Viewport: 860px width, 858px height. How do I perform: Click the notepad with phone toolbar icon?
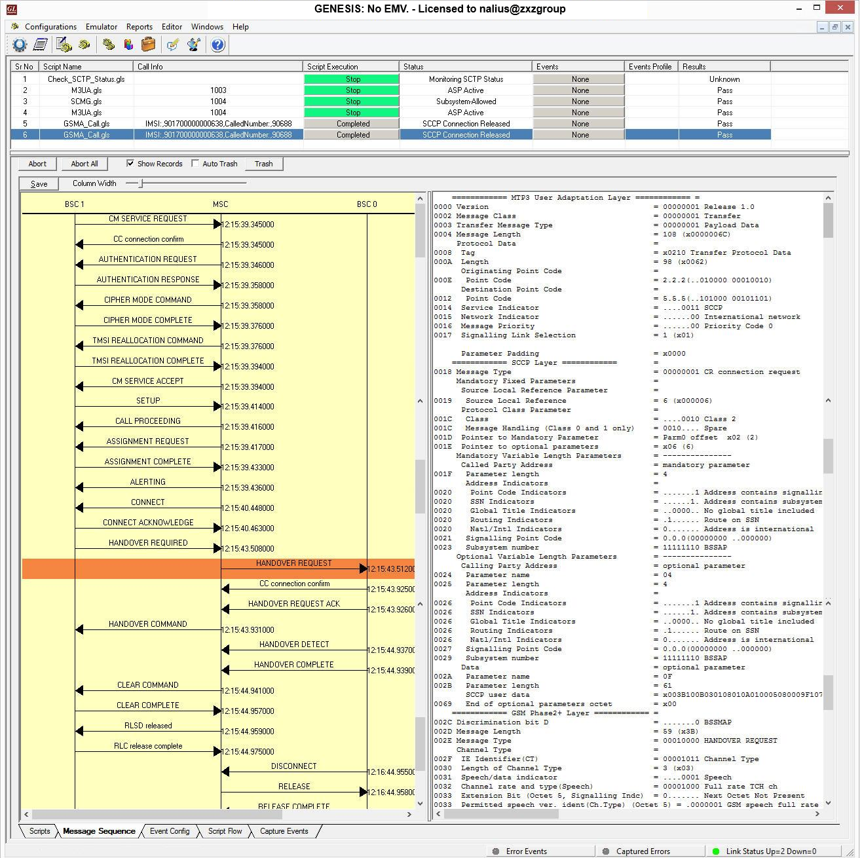coord(64,45)
